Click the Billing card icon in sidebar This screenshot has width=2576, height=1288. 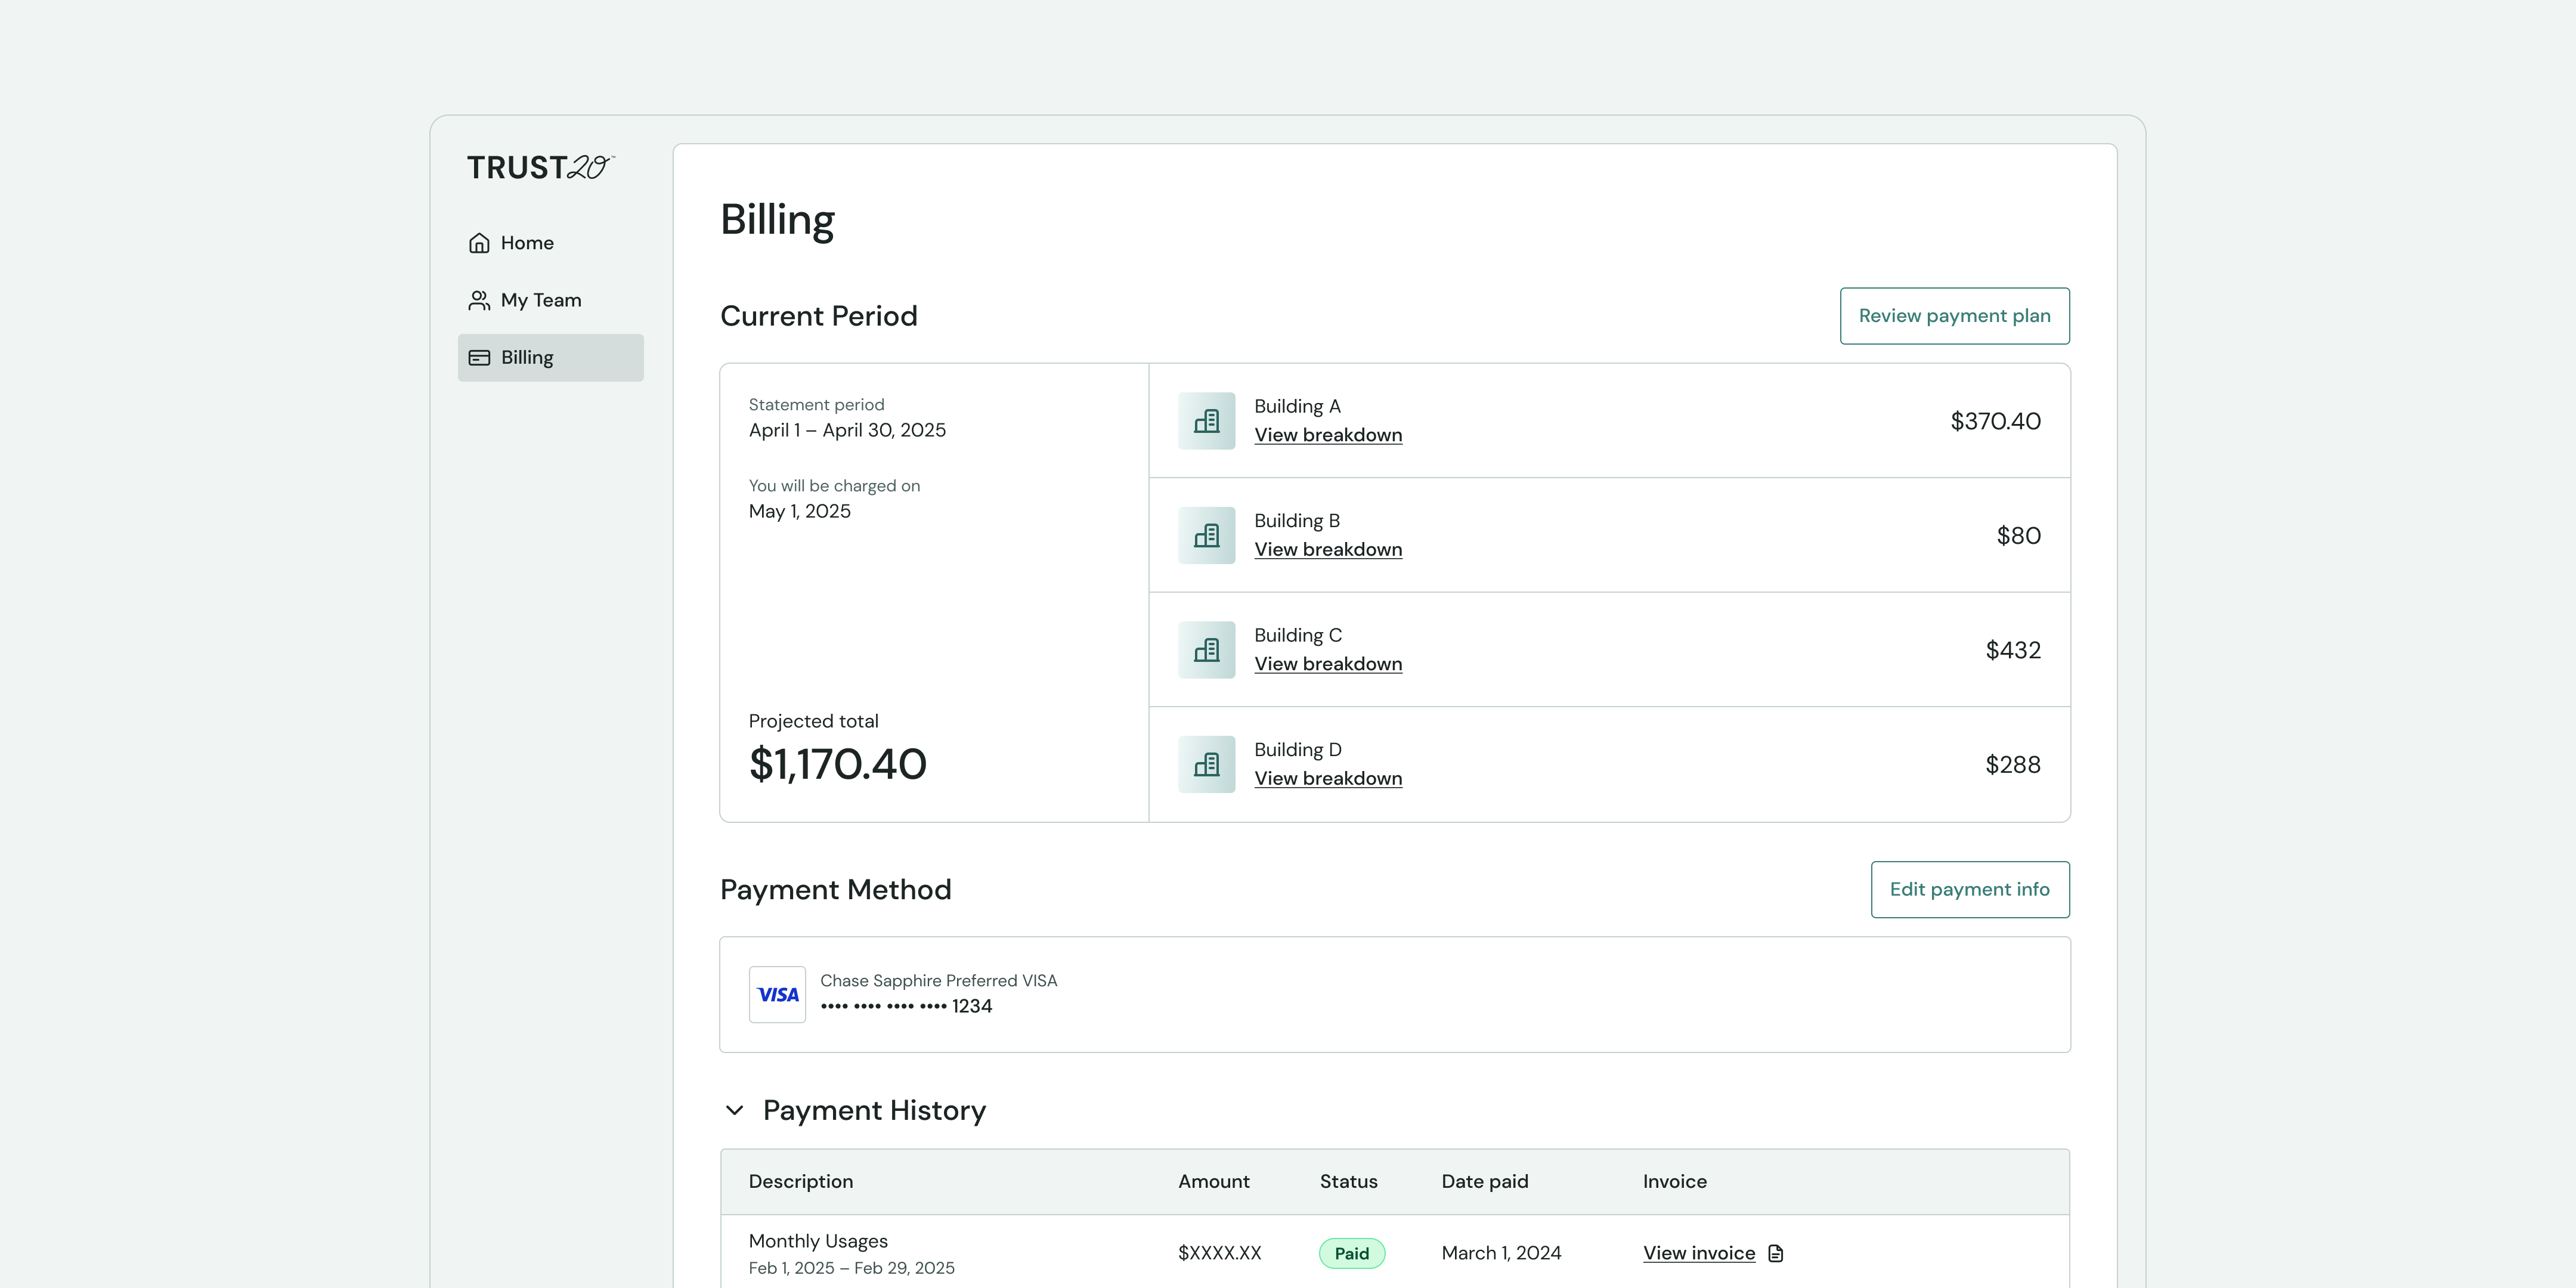(479, 357)
